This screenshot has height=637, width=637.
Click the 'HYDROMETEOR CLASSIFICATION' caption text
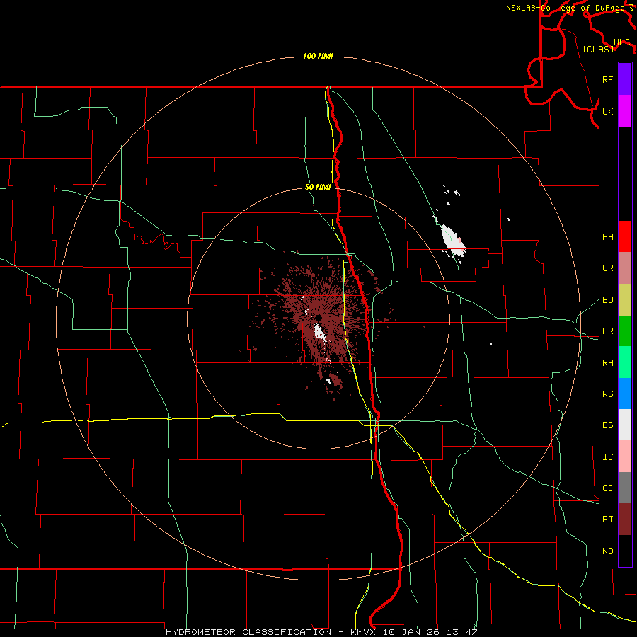pyautogui.click(x=248, y=632)
